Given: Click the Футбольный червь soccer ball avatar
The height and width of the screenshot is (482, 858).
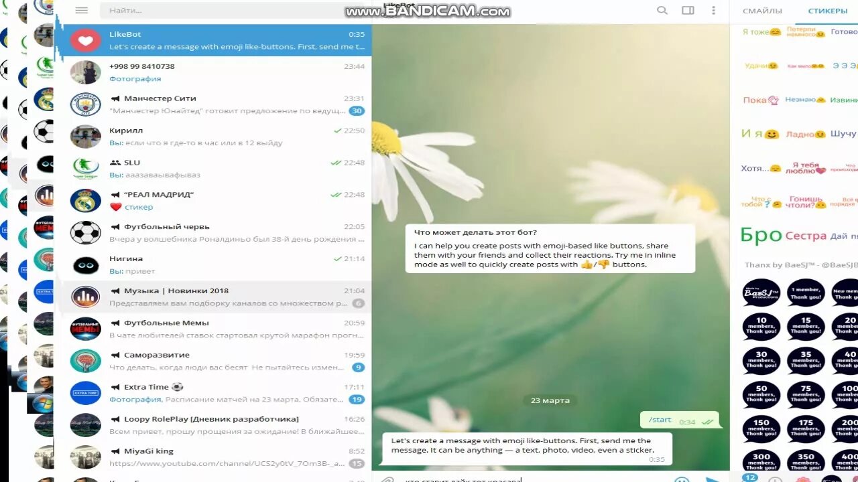Looking at the screenshot, I should point(86,233).
